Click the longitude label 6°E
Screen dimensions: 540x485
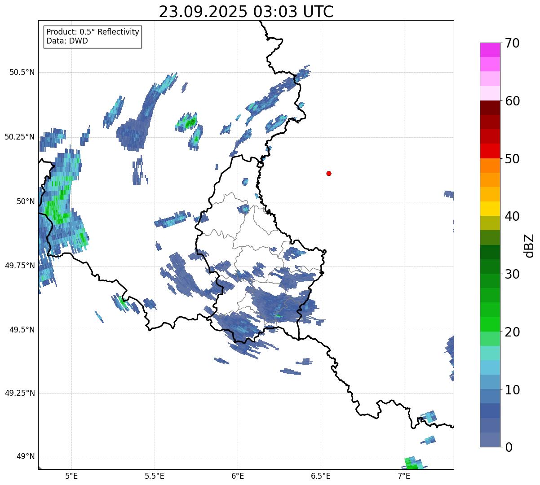pyautogui.click(x=238, y=476)
